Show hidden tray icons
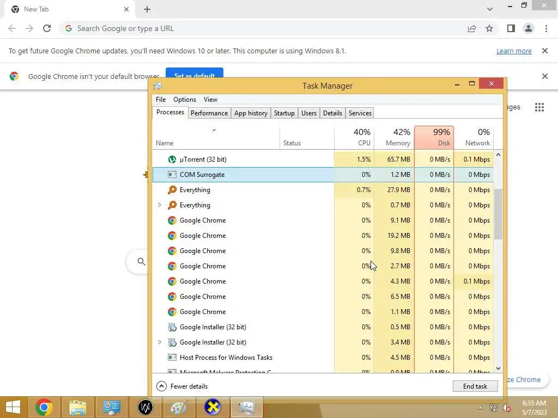This screenshot has width=558, height=418. (x=481, y=408)
